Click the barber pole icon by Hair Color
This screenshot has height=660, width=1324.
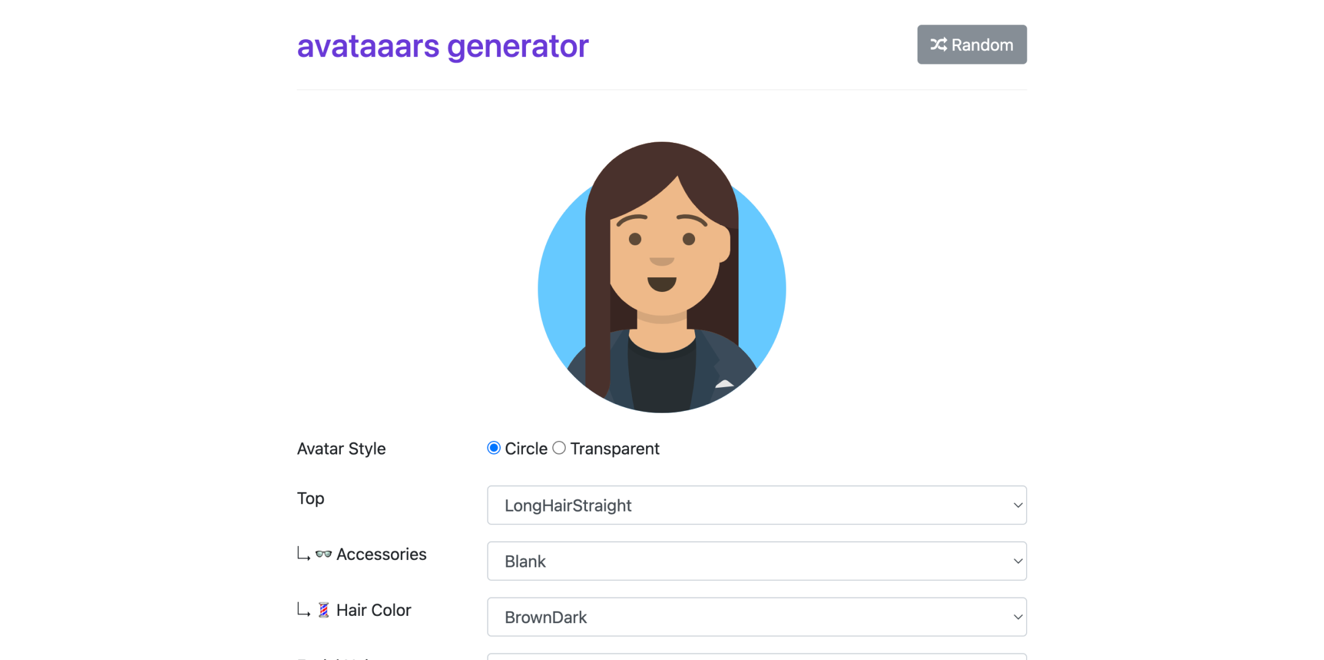[324, 610]
